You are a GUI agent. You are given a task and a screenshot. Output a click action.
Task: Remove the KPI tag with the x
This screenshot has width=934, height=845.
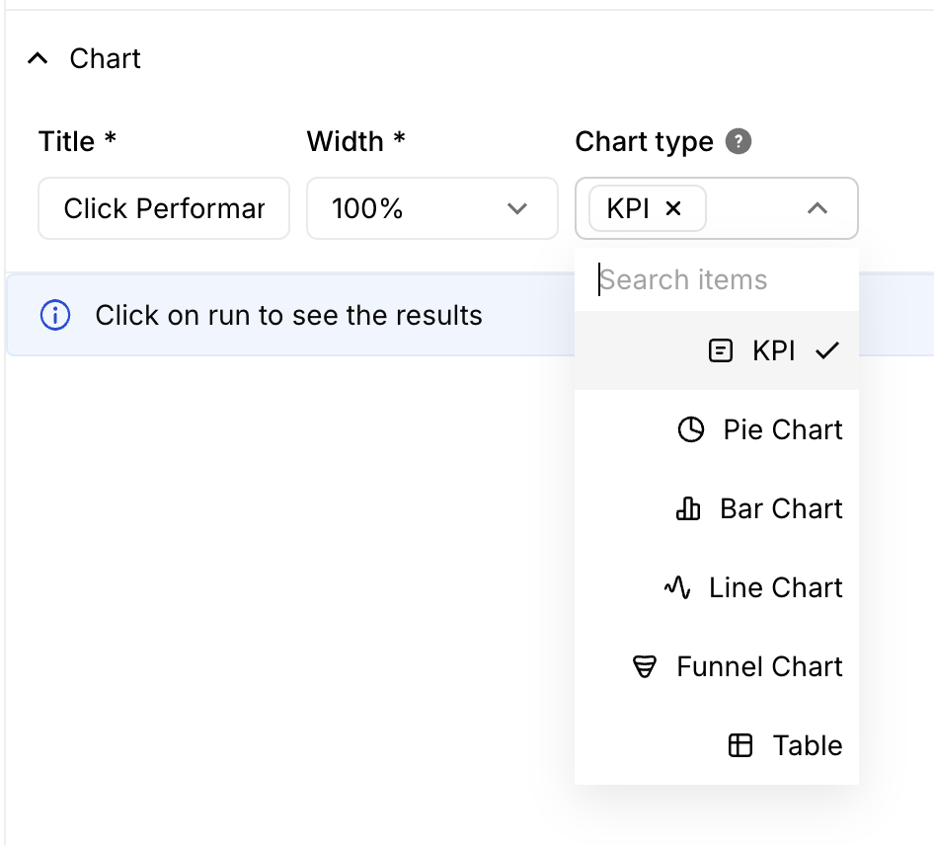(x=673, y=208)
